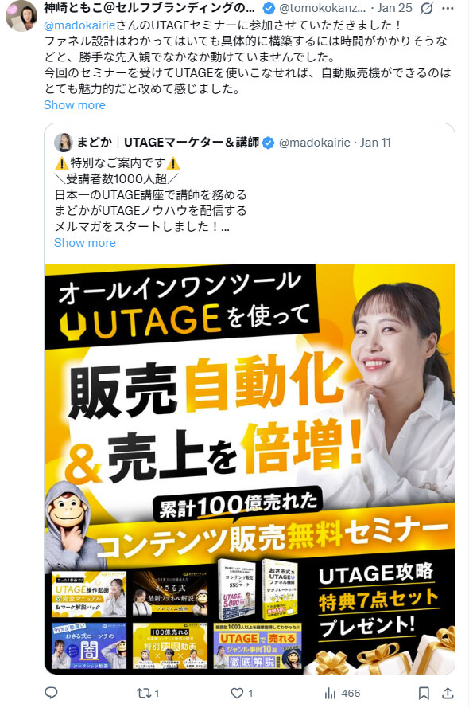This screenshot has width=469, height=708.
Task: Open the Grok action icon near Jan 25
Action: coord(427,8)
